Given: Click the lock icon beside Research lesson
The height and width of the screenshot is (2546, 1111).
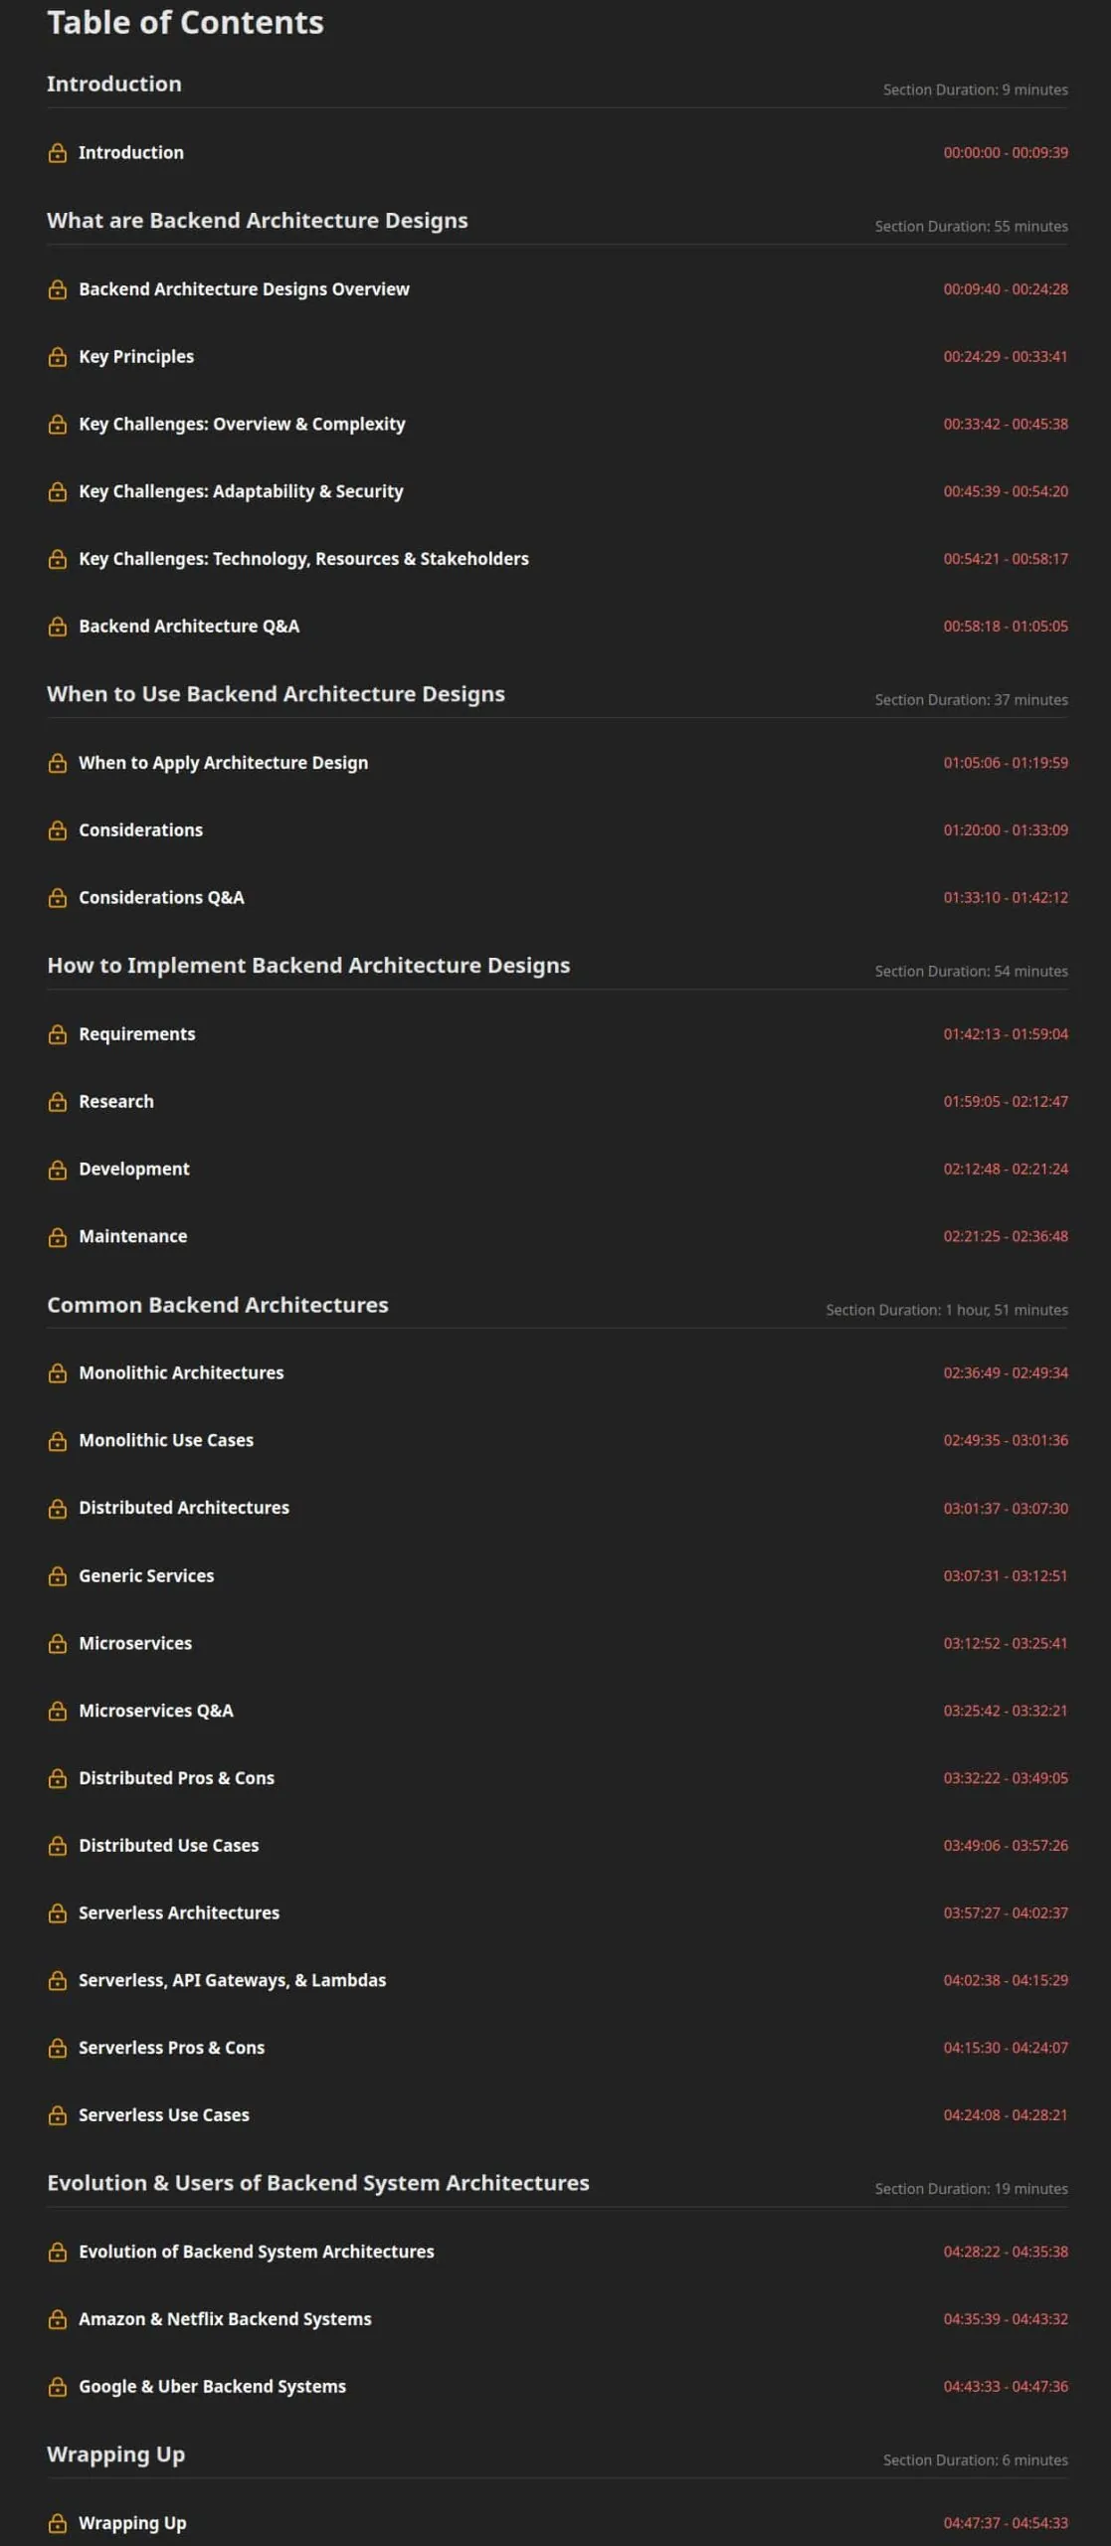Looking at the screenshot, I should pyautogui.click(x=58, y=1102).
